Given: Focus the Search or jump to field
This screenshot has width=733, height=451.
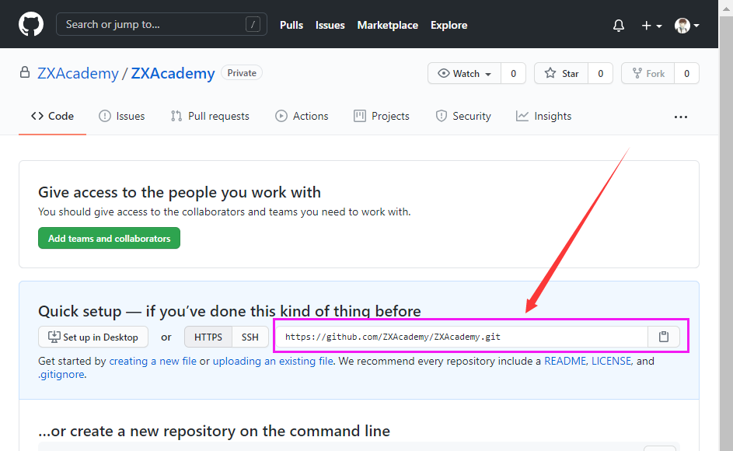Looking at the screenshot, I should (x=161, y=24).
